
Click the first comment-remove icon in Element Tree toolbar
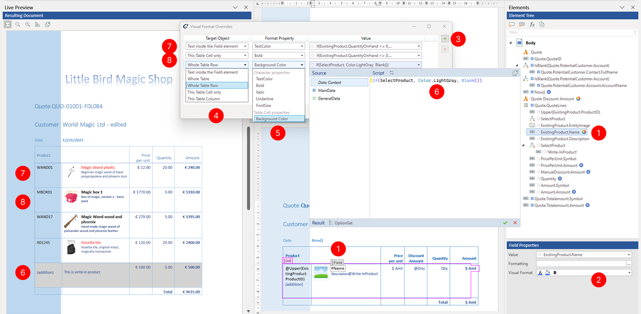(x=512, y=24)
